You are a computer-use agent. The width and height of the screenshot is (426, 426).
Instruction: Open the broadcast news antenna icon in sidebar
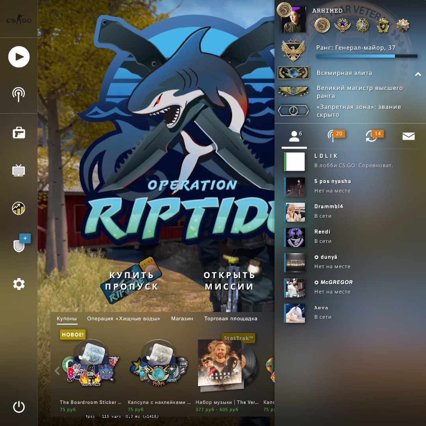(19, 95)
